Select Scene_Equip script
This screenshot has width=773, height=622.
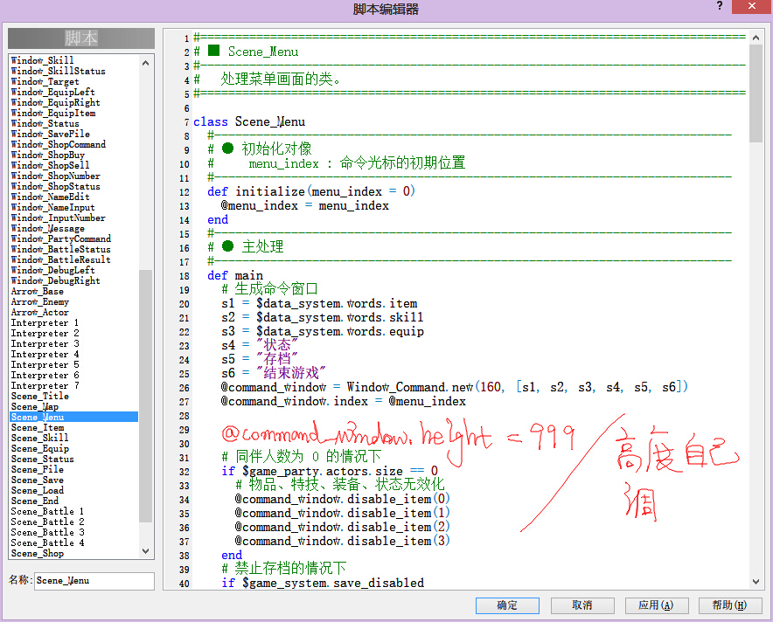click(40, 449)
